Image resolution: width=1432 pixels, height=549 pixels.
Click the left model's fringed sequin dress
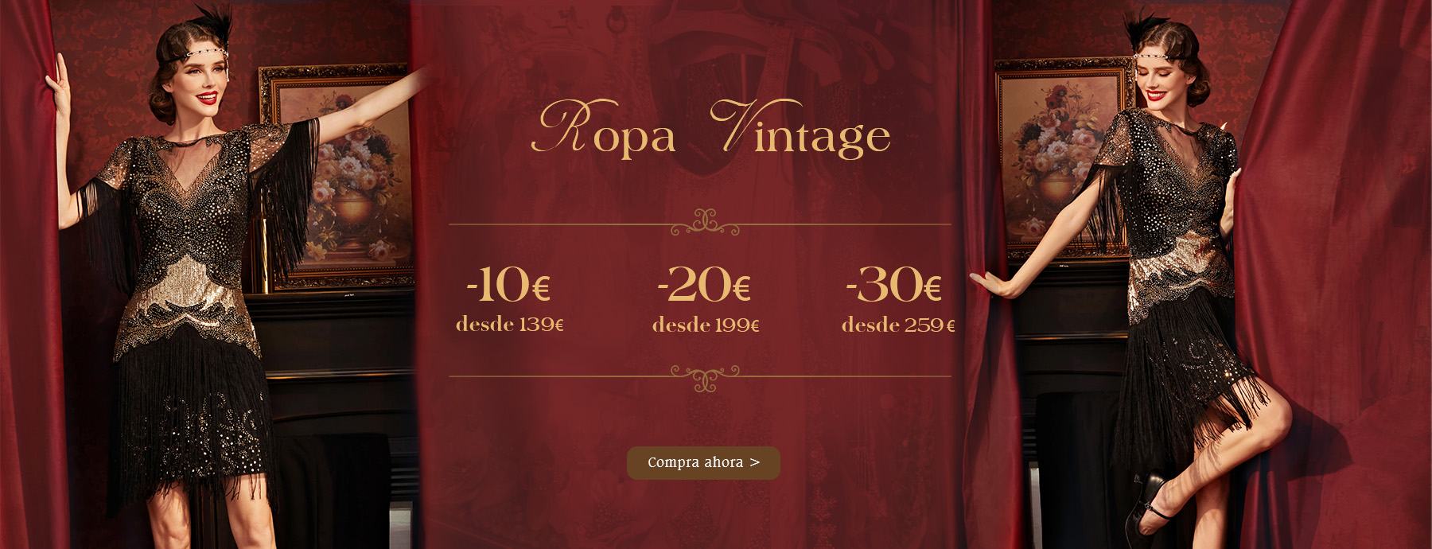pyautogui.click(x=191, y=310)
